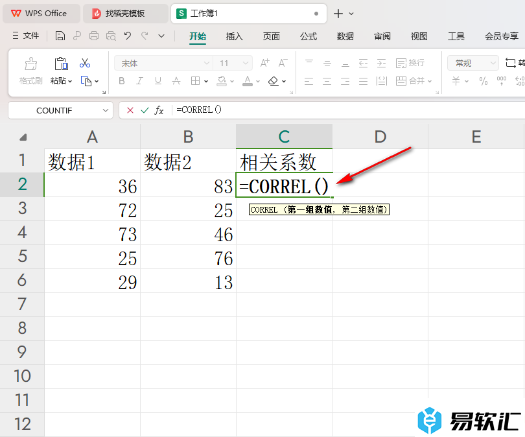Screen dimensions: 525x437
Task: Apply the percent style icon
Action: click(483, 81)
